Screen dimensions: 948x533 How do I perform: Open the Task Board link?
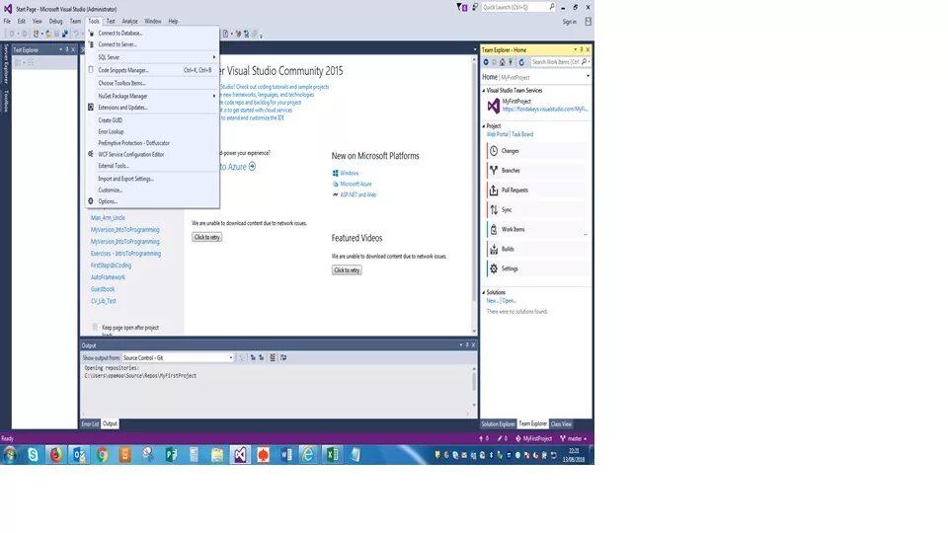(522, 134)
